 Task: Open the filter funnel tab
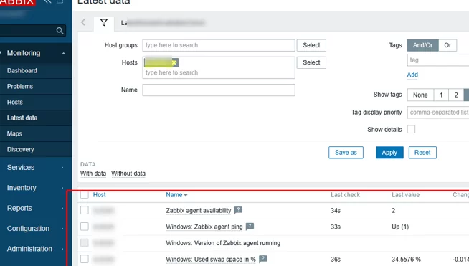(104, 23)
